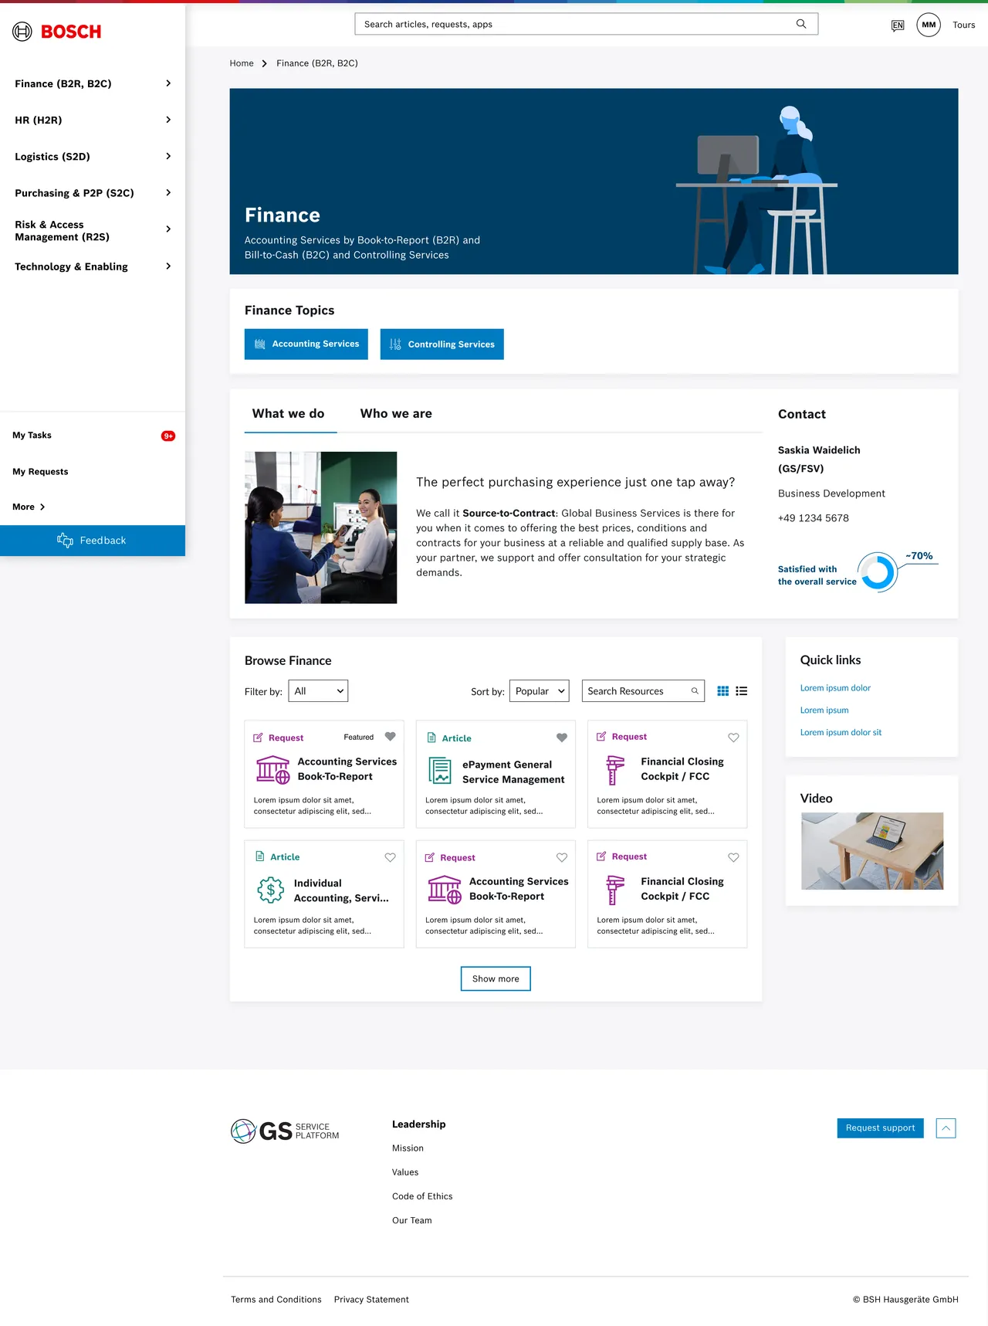Click caliper icon on second-row Financial Closing card
The width and height of the screenshot is (988, 1326).
click(x=615, y=889)
